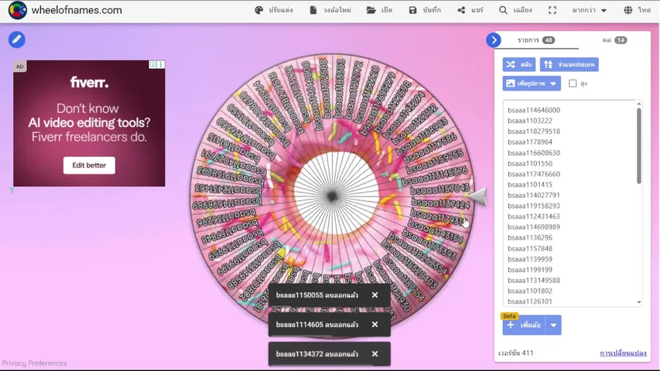The width and height of the screenshot is (660, 371).
Task: Select entry bsaaa119158293 in the list
Action: click(x=534, y=206)
